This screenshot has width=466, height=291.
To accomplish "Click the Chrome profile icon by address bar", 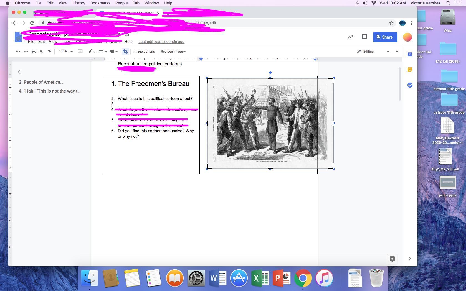I will [x=402, y=23].
